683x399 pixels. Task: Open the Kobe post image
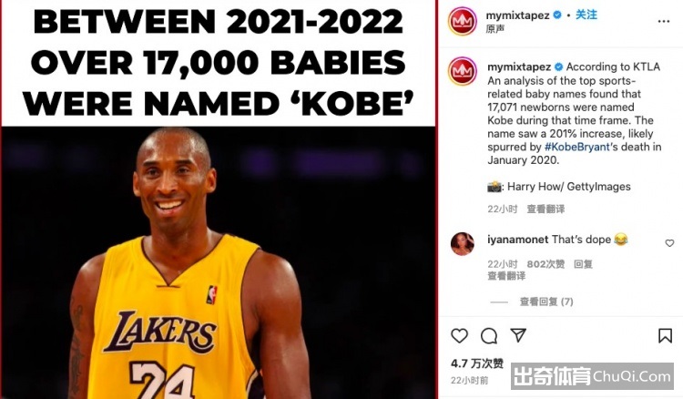(x=219, y=199)
